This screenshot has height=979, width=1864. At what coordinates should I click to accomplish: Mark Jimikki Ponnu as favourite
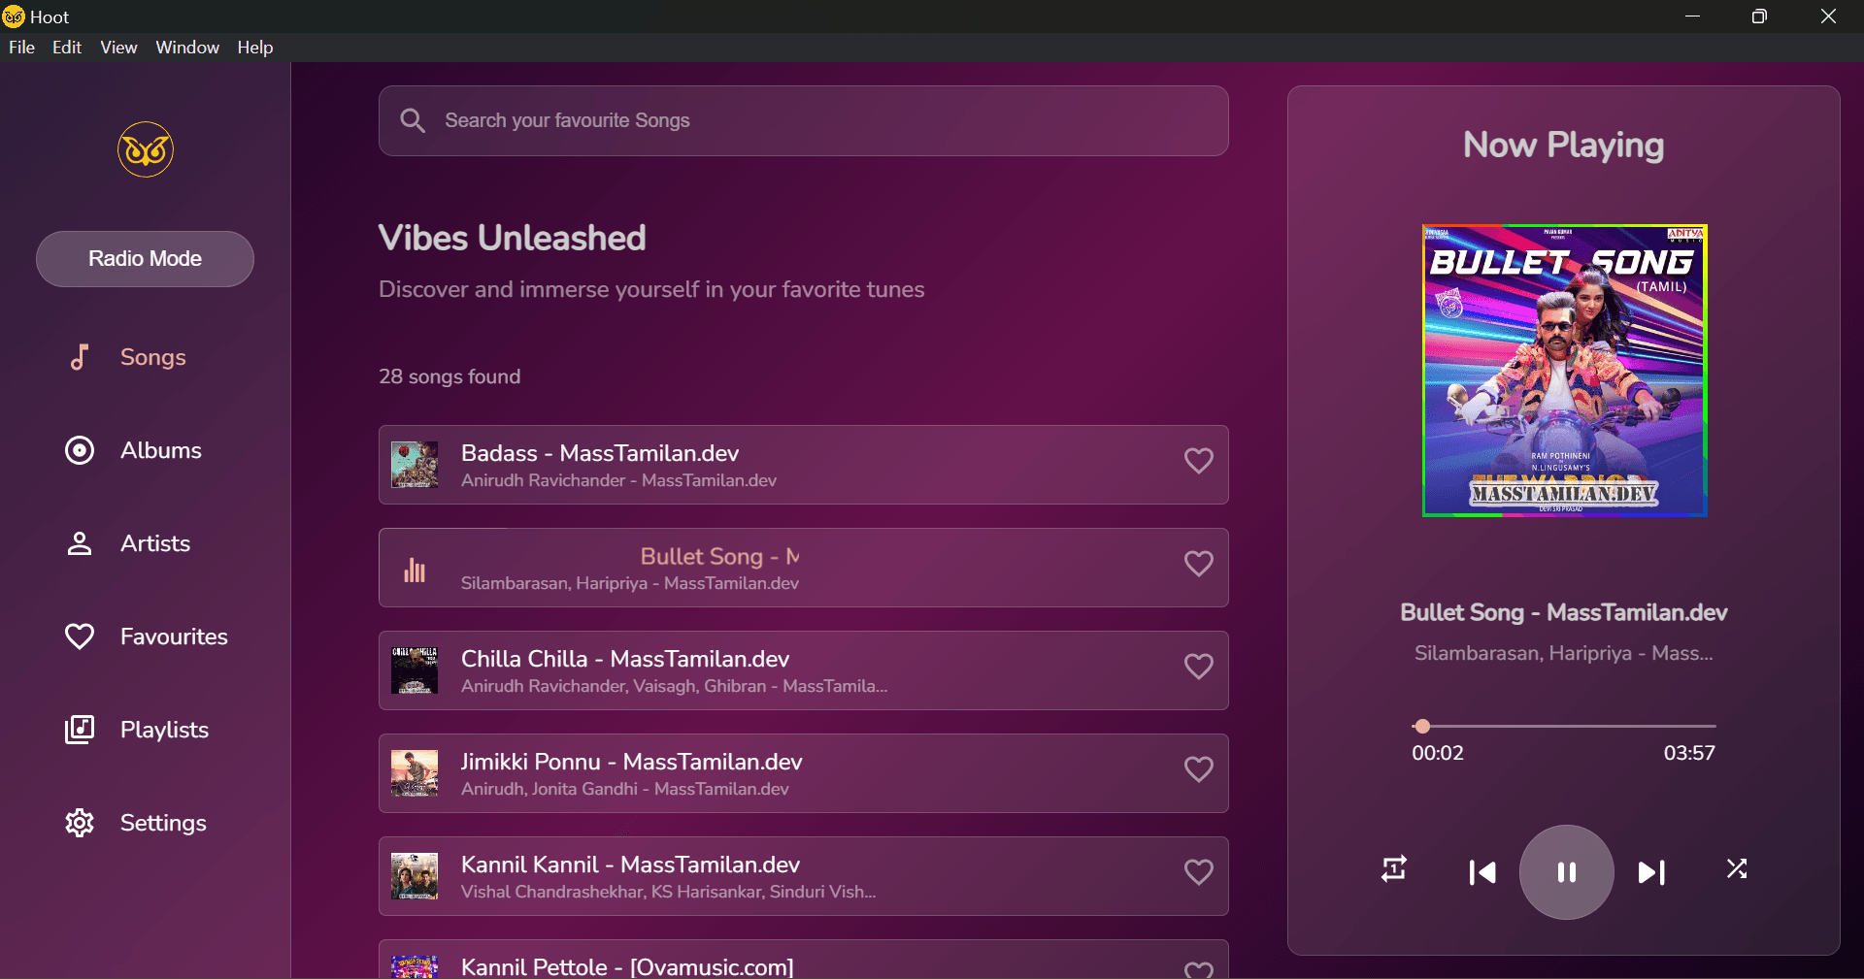(1199, 769)
